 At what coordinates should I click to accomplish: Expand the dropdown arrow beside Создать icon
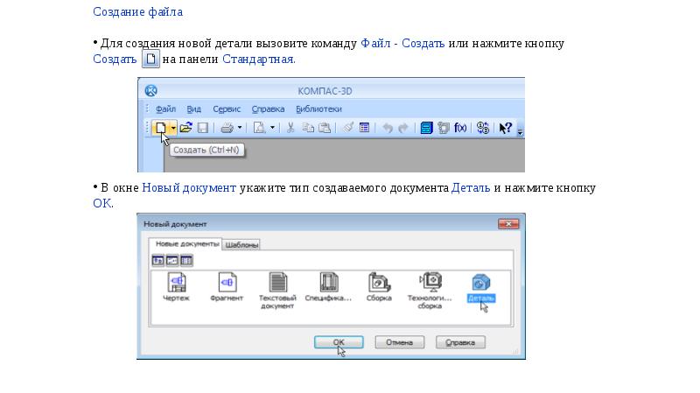click(173, 128)
